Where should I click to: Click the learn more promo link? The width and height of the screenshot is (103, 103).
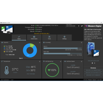pos(93,61)
